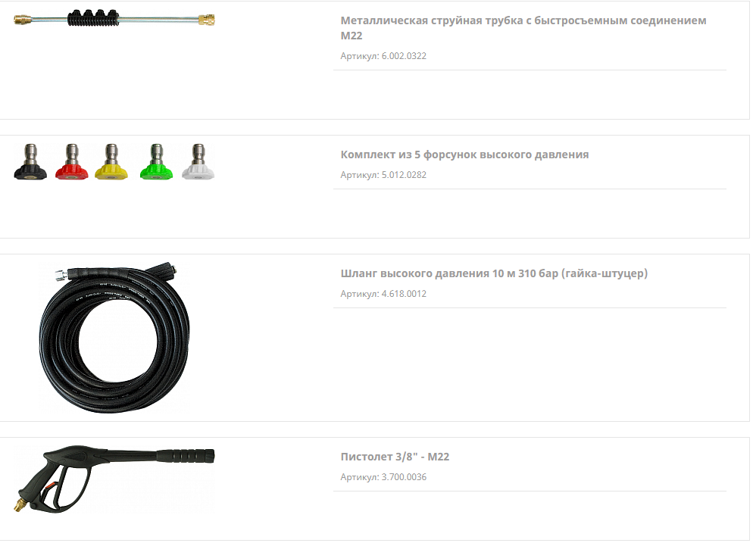Click the ribbed barrel of the spray gun
This screenshot has height=543, width=753.
tap(186, 455)
